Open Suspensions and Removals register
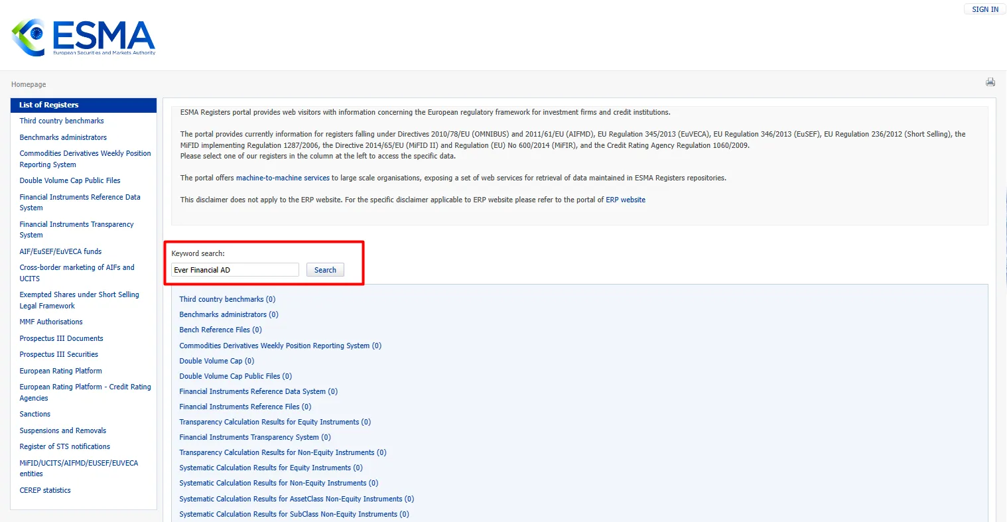The image size is (1007, 522). (x=62, y=430)
